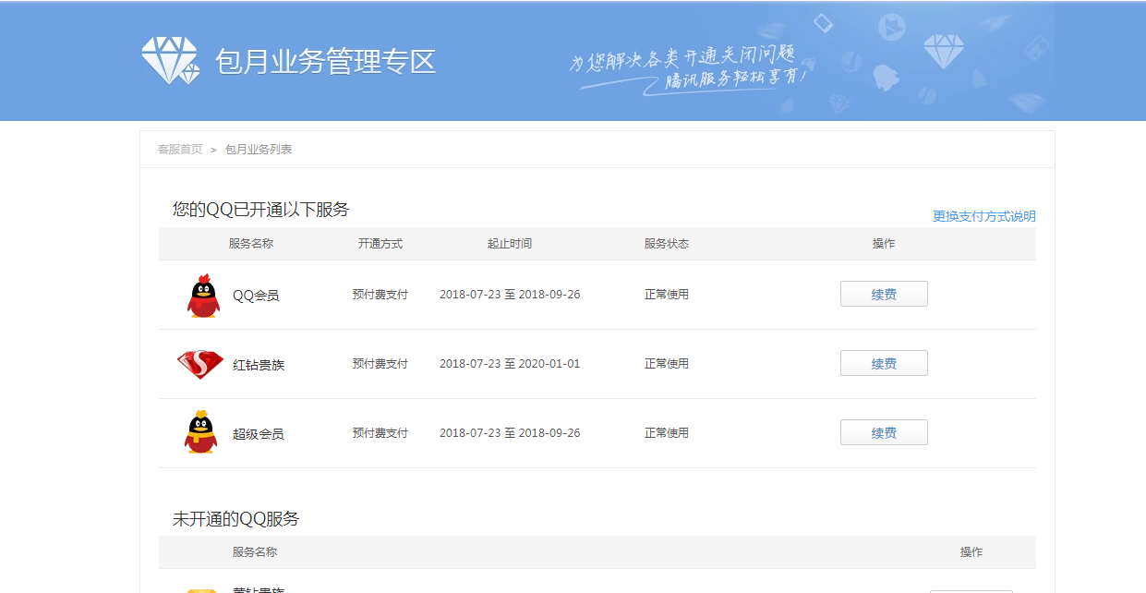Click the 超级会员 service name
Screen dimensions: 1146x593
click(259, 434)
